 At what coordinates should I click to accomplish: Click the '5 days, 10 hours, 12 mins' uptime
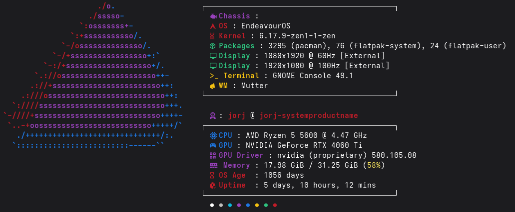[x=320, y=186]
